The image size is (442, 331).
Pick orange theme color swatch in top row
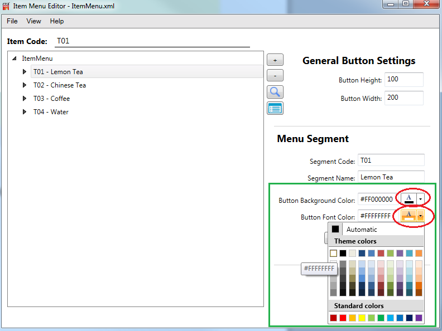point(419,254)
